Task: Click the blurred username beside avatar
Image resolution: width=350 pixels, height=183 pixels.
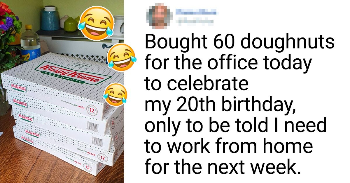Action: click(x=196, y=12)
